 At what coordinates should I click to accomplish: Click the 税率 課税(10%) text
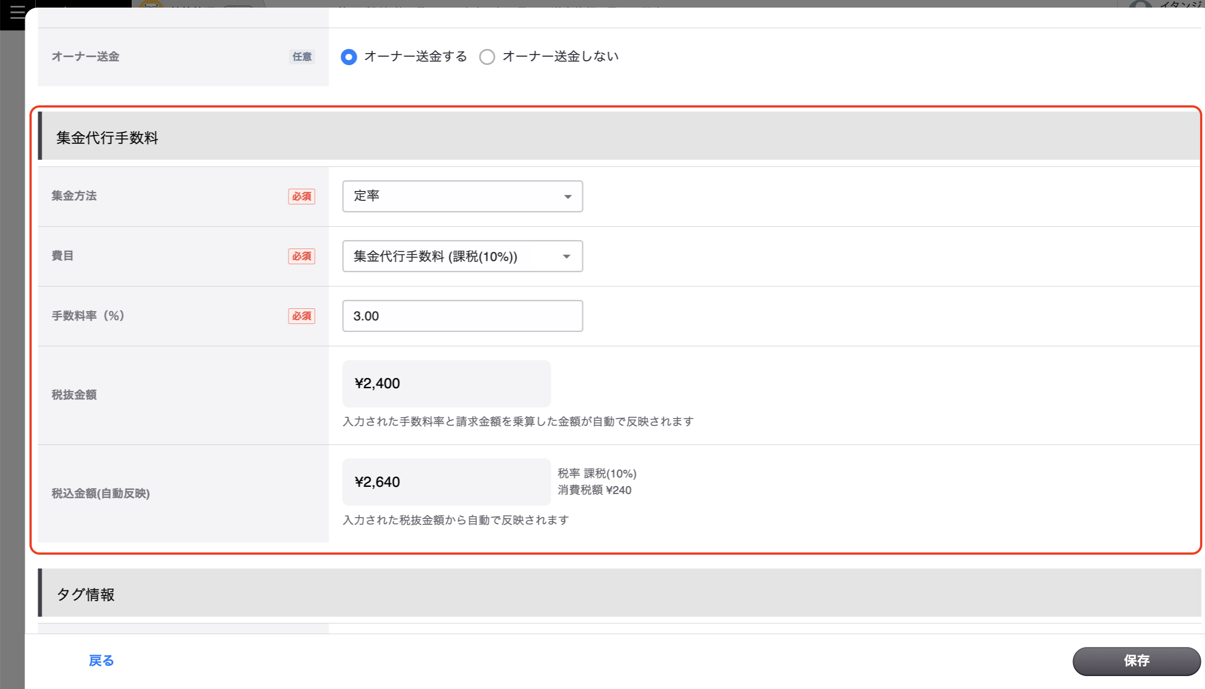tap(597, 474)
